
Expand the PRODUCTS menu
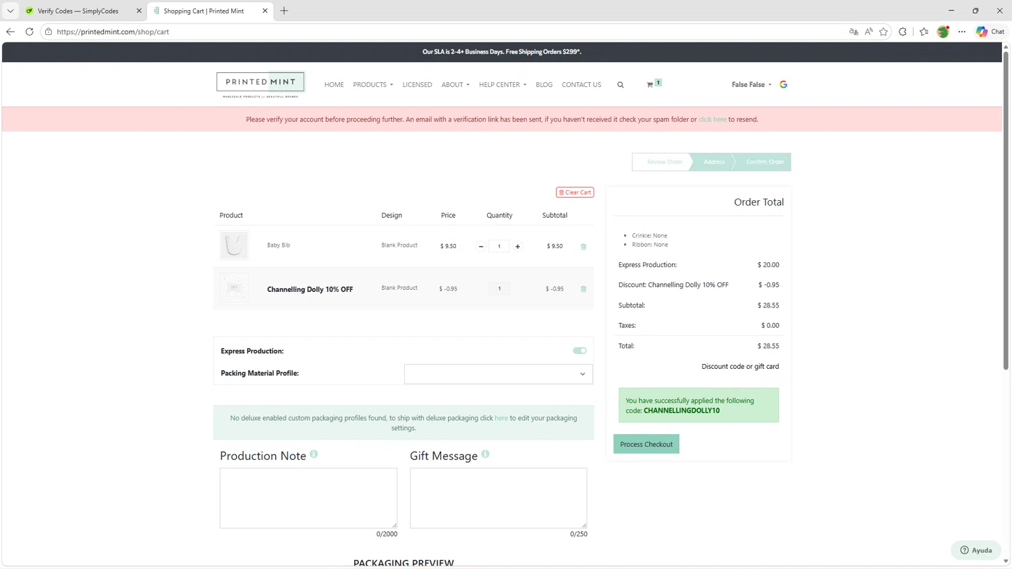coord(373,85)
